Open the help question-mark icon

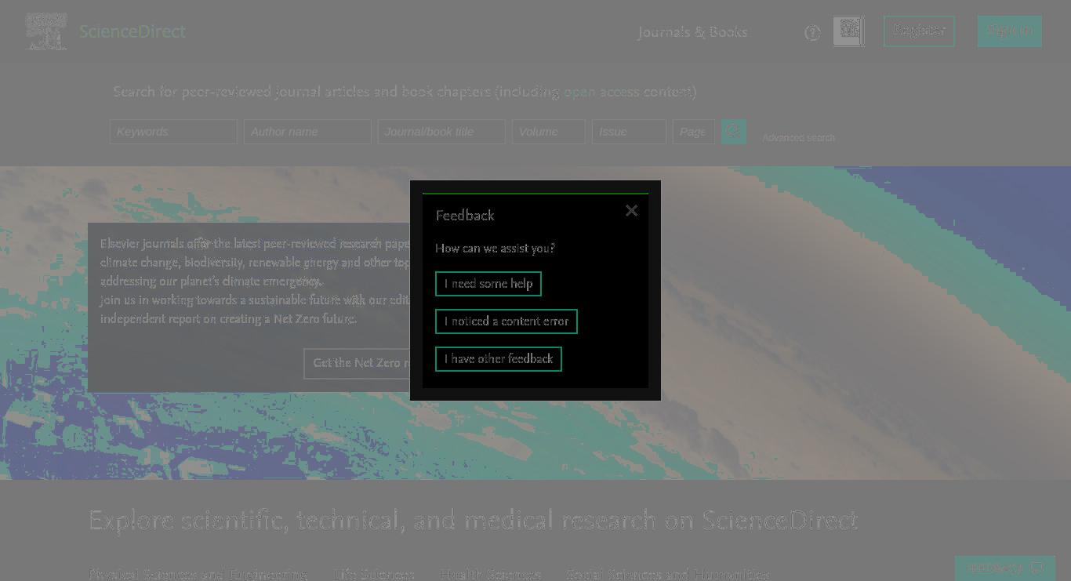812,33
